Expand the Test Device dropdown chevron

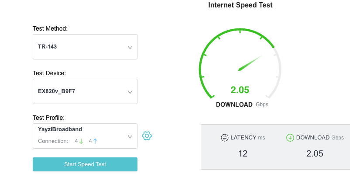click(x=130, y=92)
